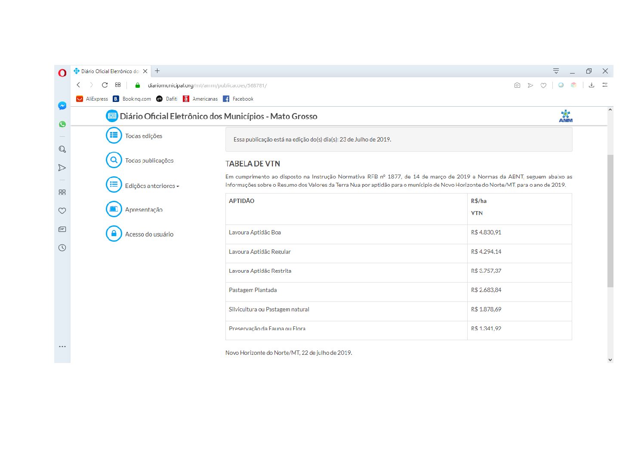The image size is (644, 455).
Task: Open WhatsApp in the Opera sidebar
Action: [x=62, y=124]
